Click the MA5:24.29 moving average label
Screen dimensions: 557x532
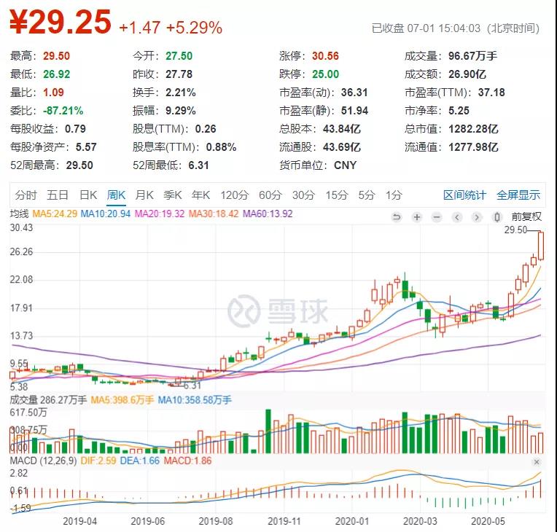pyautogui.click(x=55, y=214)
